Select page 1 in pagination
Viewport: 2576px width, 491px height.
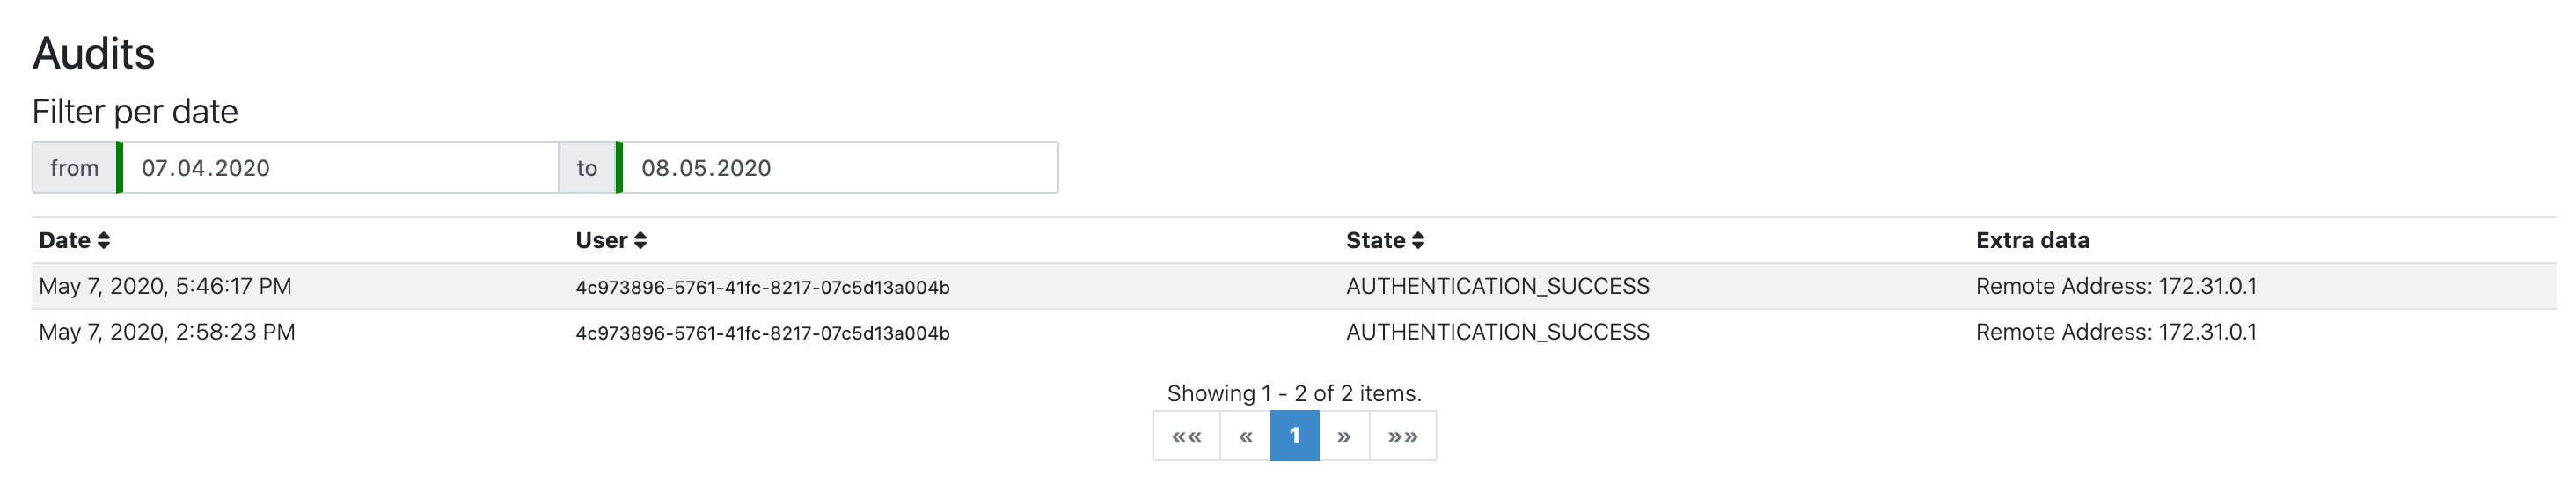click(x=1294, y=436)
